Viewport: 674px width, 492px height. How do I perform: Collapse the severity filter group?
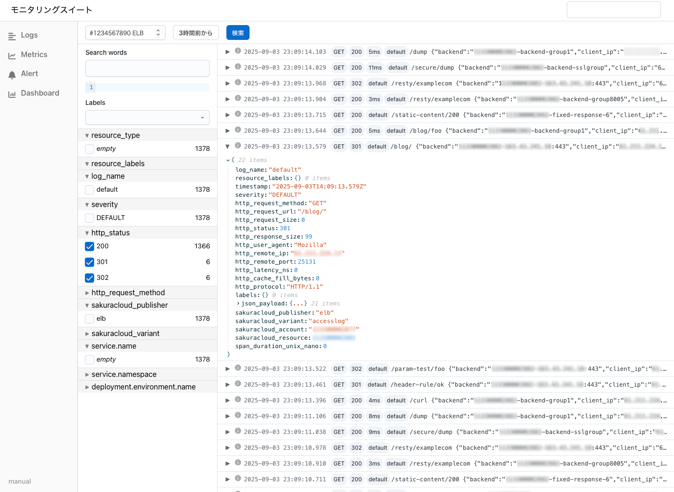pos(87,205)
